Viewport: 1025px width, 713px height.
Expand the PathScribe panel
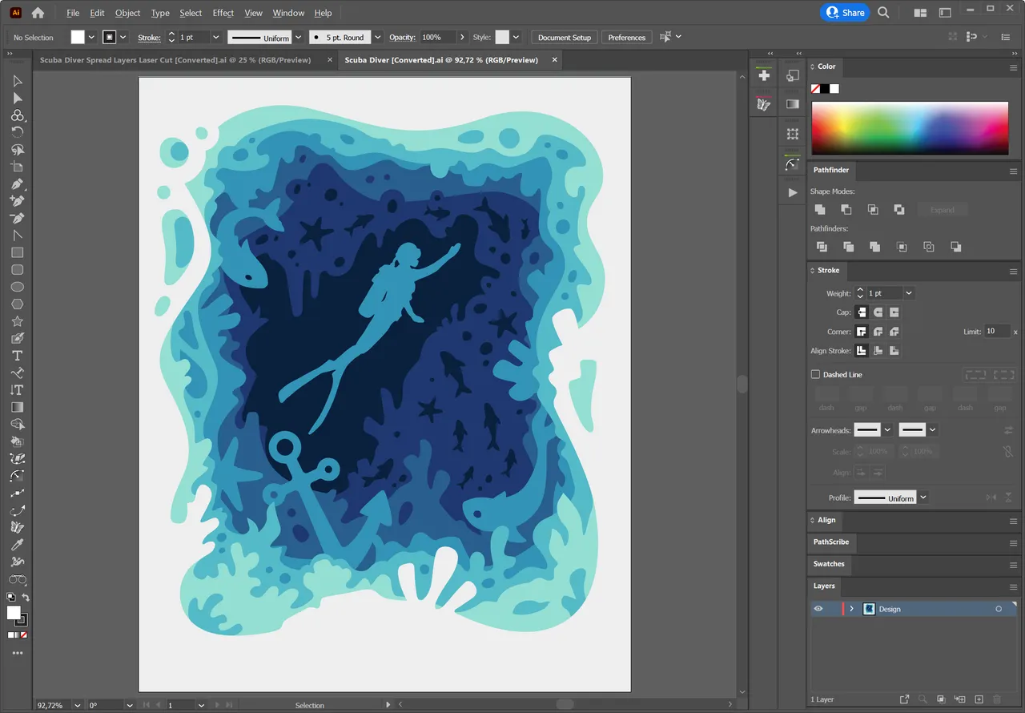[x=831, y=542]
